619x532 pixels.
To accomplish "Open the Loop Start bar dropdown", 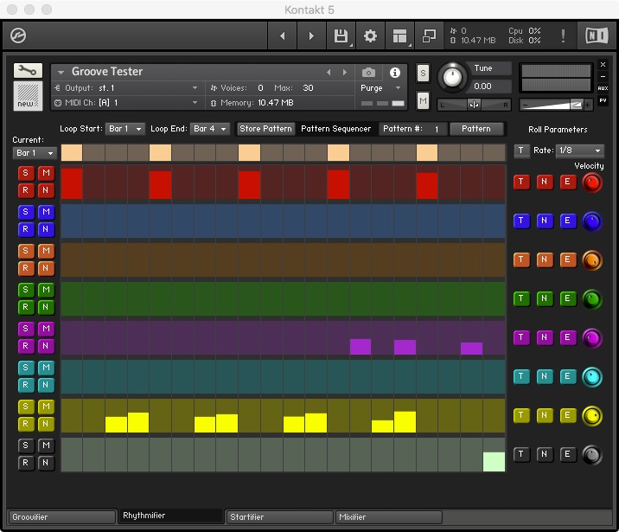I will point(124,129).
